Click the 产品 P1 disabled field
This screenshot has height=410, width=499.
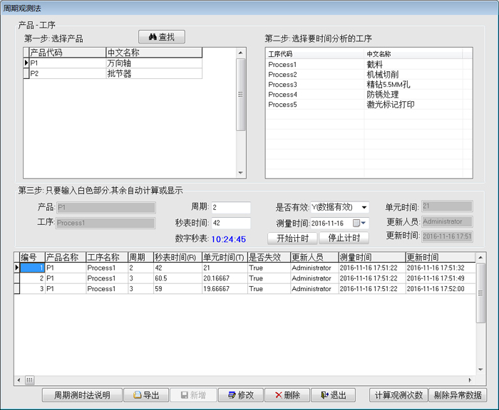click(106, 208)
